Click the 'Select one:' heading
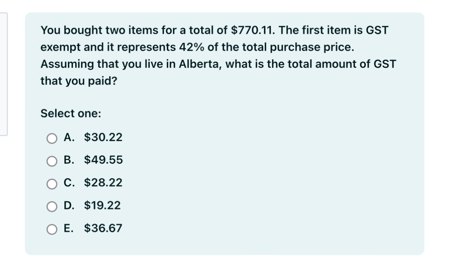Screen dimensions: 455x260 pyautogui.click(x=70, y=114)
